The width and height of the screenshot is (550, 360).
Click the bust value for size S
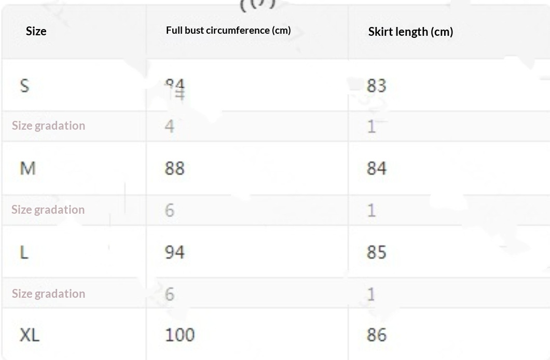(175, 86)
